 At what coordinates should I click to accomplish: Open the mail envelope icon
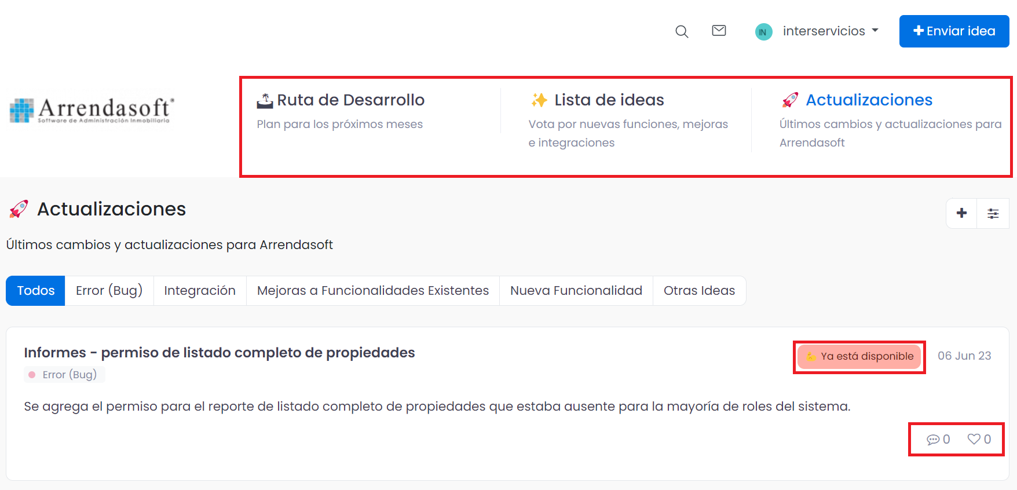coord(719,31)
